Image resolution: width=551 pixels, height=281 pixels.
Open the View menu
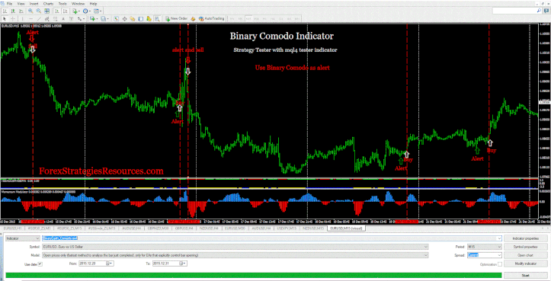pyautogui.click(x=21, y=4)
